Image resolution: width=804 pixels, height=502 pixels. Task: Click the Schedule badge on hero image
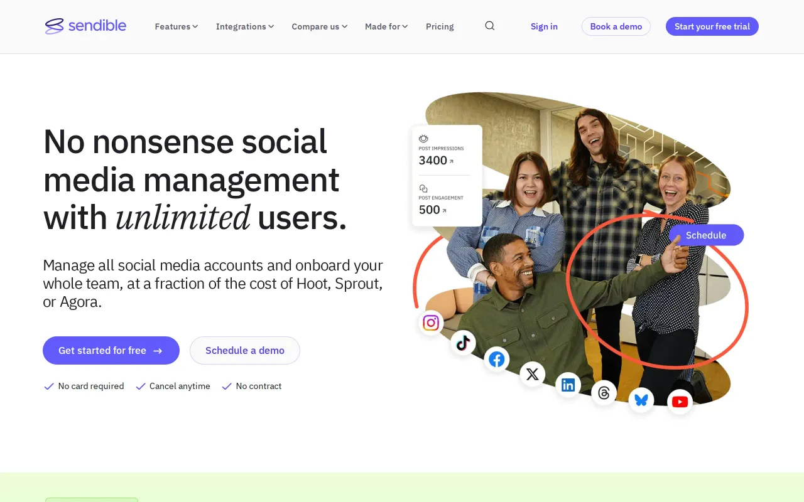click(x=706, y=235)
